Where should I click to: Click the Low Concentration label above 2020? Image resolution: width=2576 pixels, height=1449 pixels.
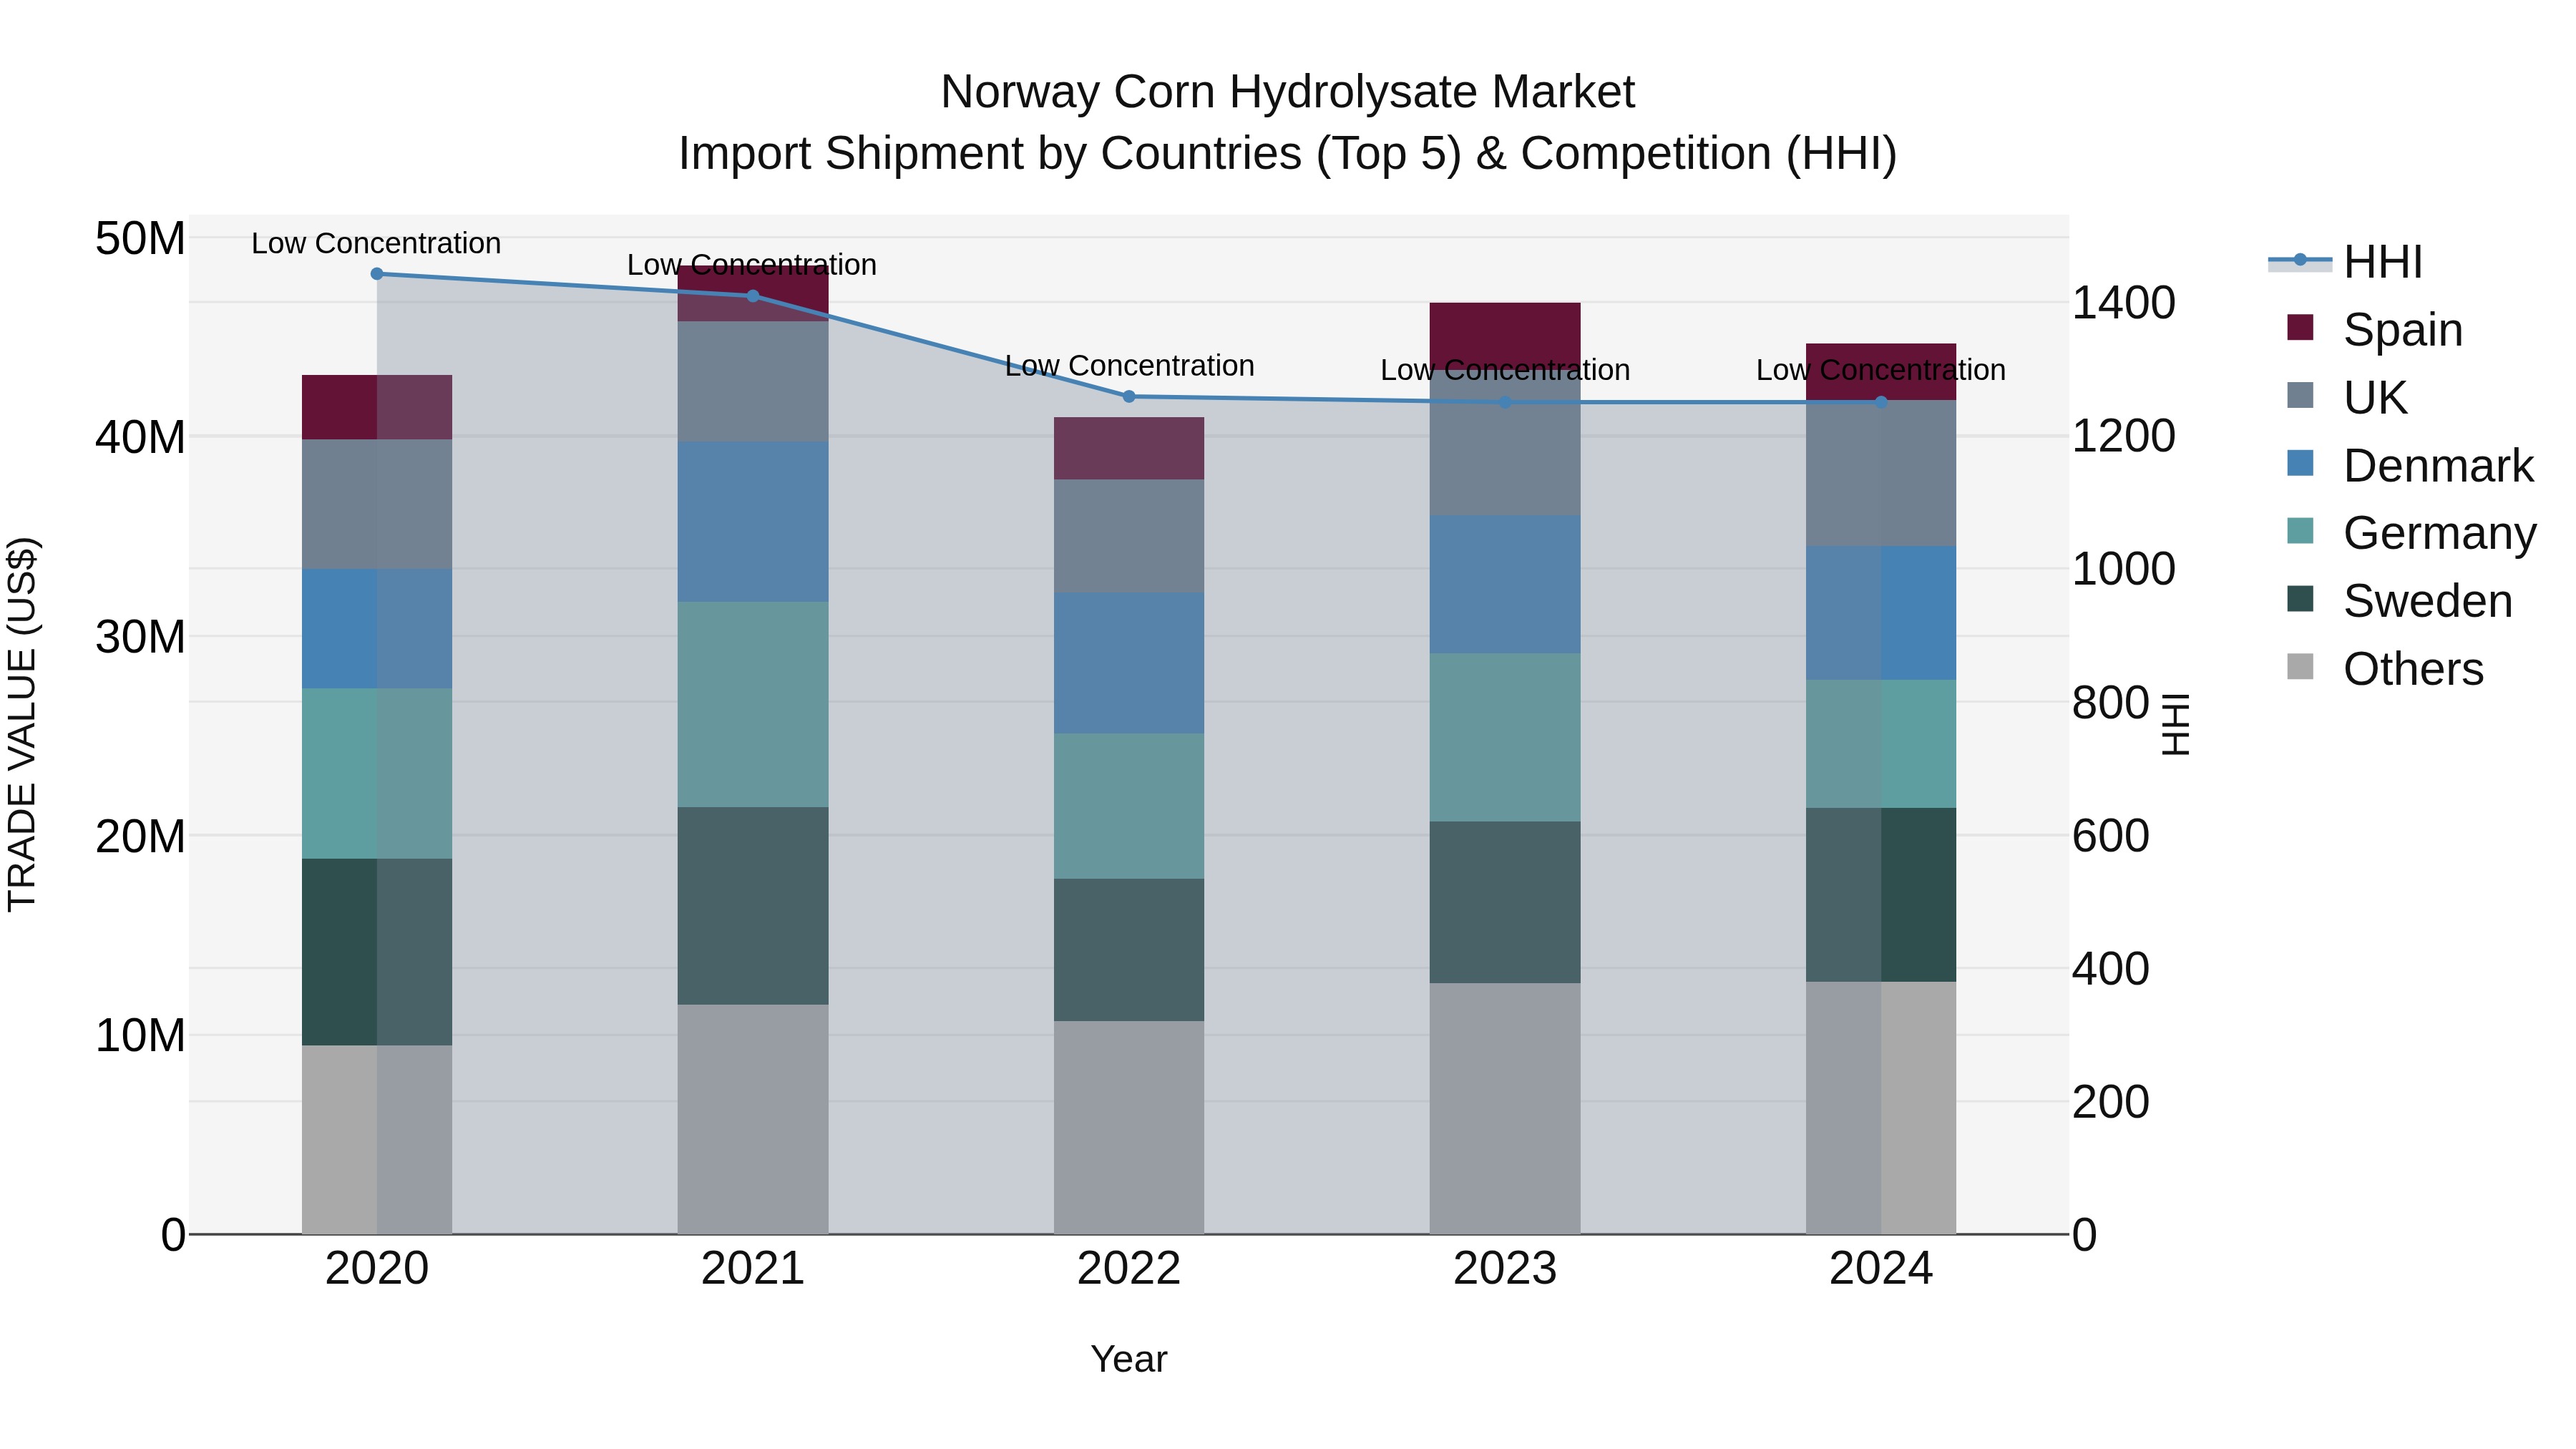point(376,243)
